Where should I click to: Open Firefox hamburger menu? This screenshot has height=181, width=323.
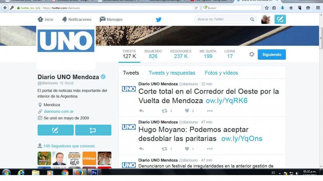318,8
